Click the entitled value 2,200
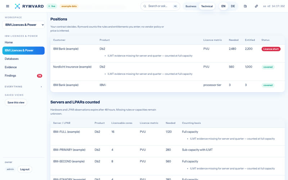288x180 pixels. 248,49
